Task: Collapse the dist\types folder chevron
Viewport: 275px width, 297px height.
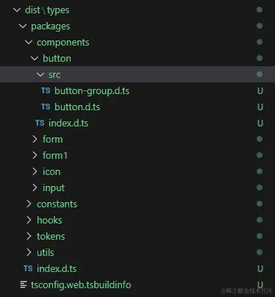Action: pos(17,10)
